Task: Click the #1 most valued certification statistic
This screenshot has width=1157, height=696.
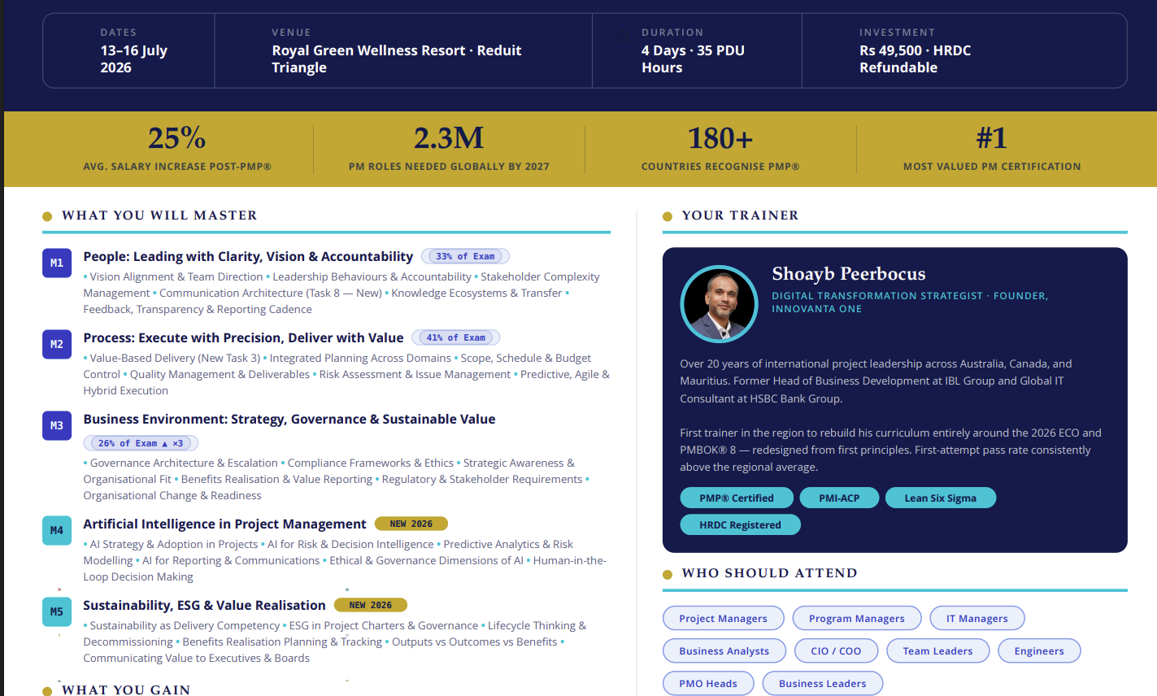Action: [x=992, y=138]
